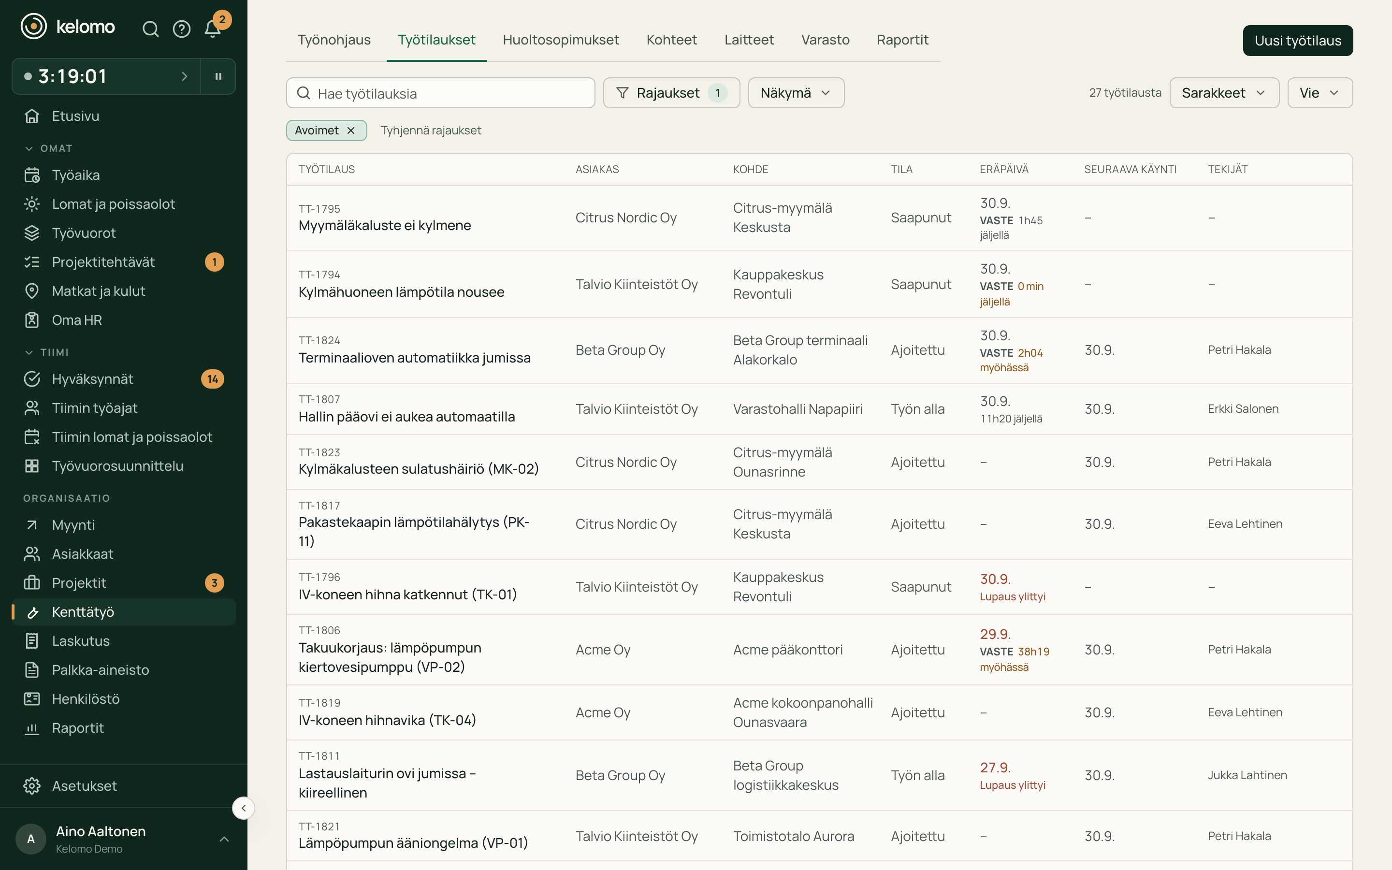Switch to the Huoltosopimukset tab
1392x870 pixels.
[x=560, y=40]
